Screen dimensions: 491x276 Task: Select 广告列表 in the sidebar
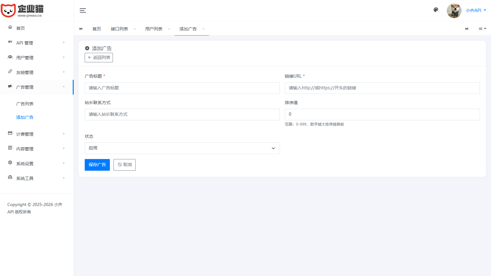(25, 104)
